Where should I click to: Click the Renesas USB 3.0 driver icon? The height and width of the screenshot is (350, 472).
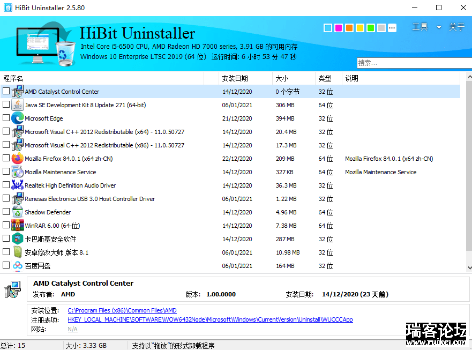coord(18,198)
